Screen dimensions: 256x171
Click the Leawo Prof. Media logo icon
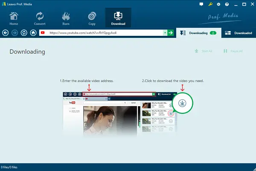point(4,4)
